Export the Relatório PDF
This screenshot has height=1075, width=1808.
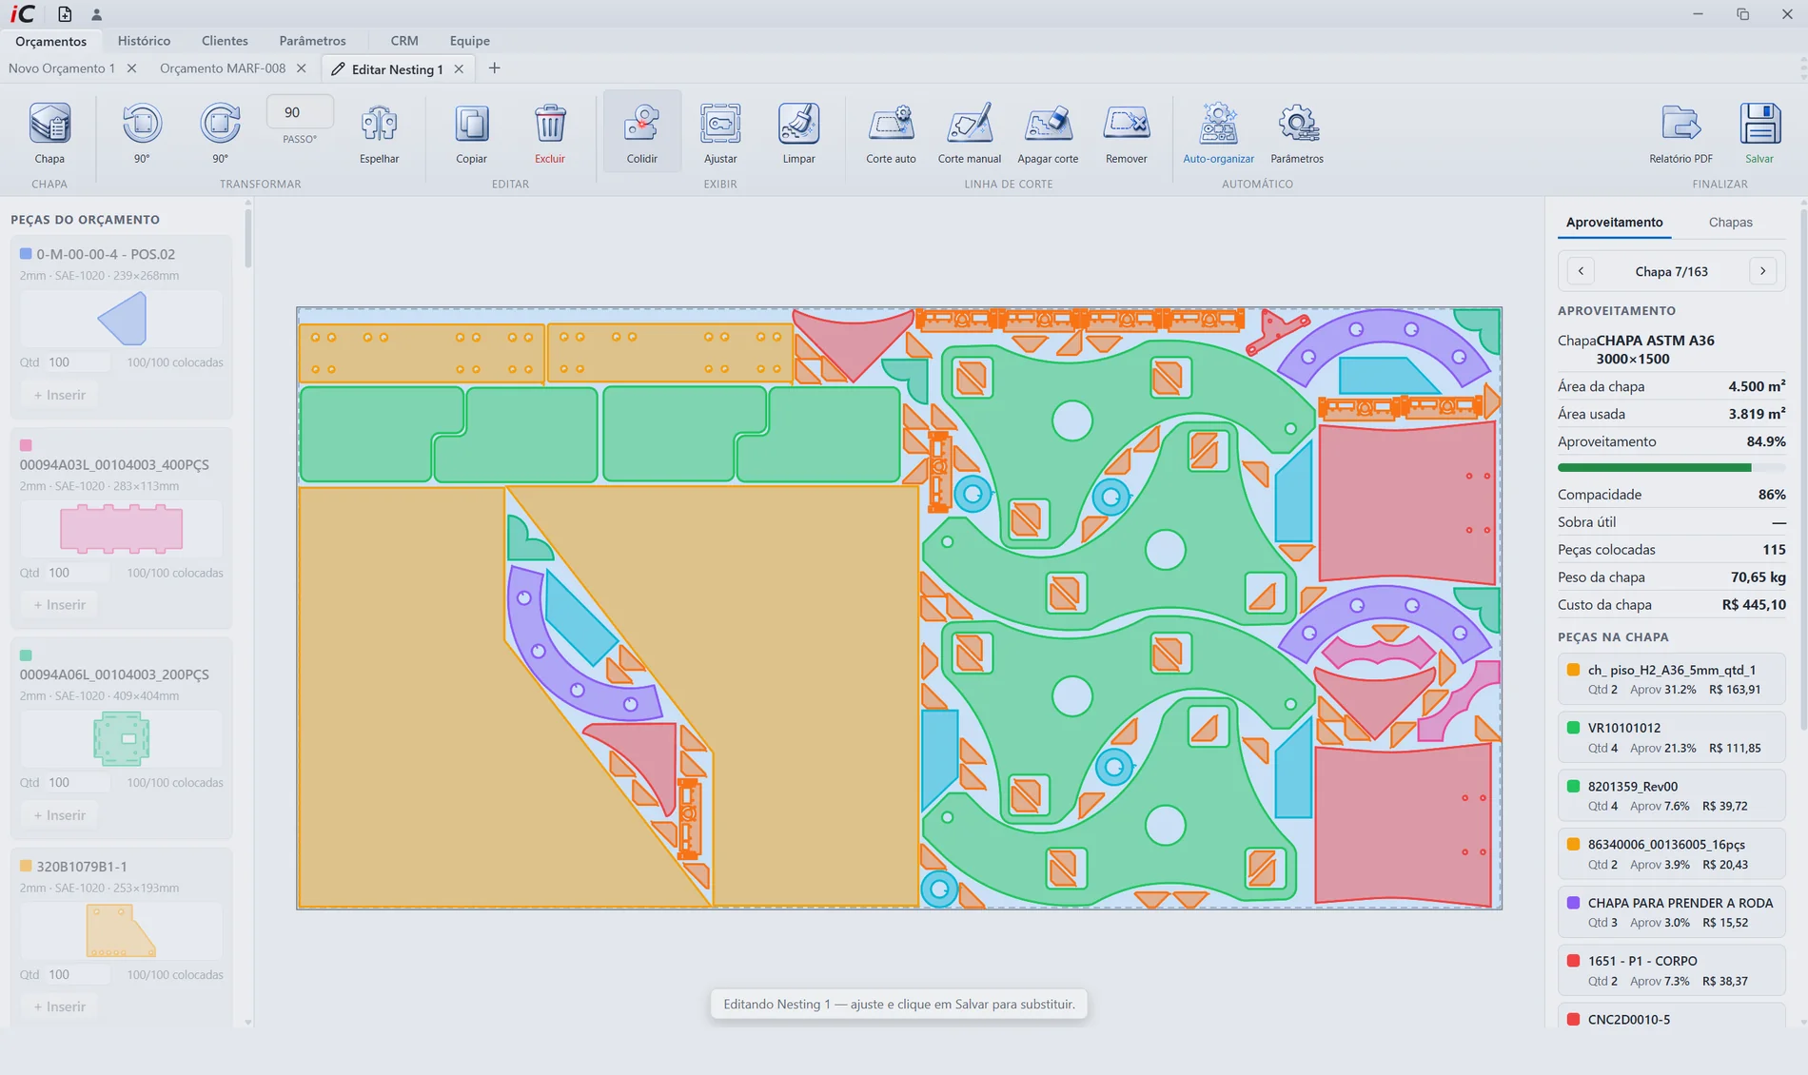[1680, 132]
